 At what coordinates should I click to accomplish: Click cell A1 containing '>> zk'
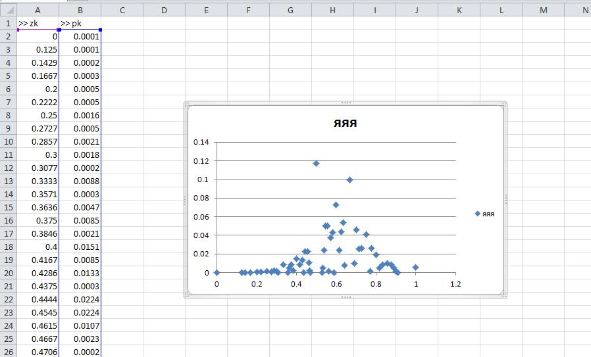pos(38,24)
